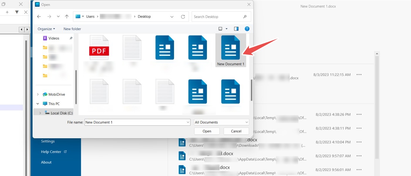Click the Back arrow in Open dialog

(39, 17)
